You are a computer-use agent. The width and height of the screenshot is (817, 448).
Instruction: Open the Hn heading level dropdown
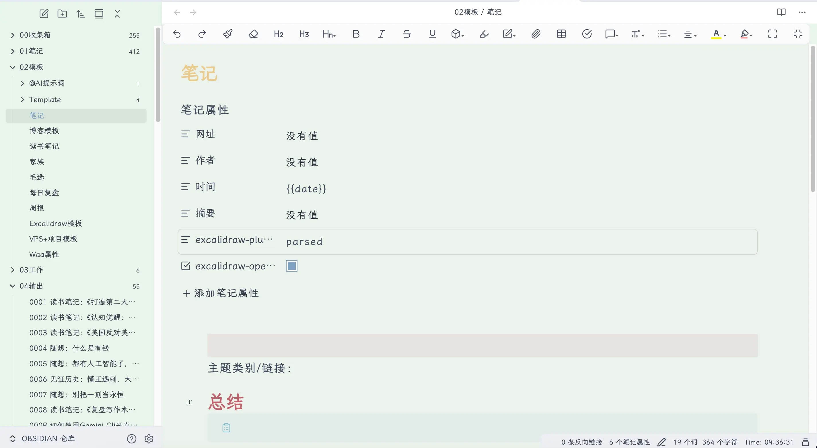pyautogui.click(x=329, y=34)
